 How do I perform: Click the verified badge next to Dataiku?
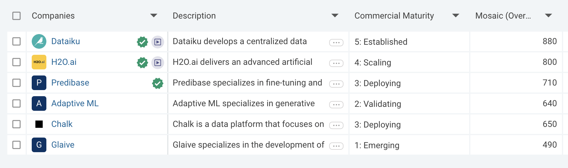(142, 42)
